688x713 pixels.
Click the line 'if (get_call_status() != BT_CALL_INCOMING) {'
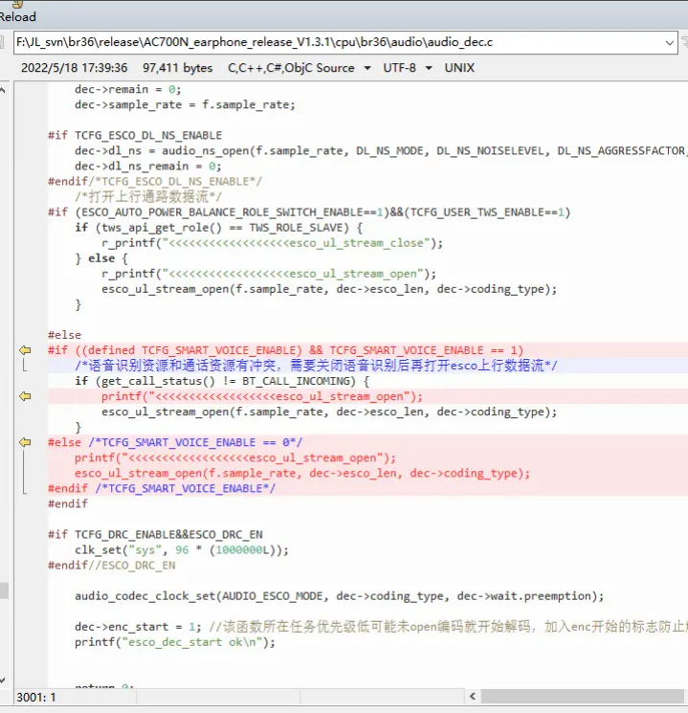coord(222,381)
